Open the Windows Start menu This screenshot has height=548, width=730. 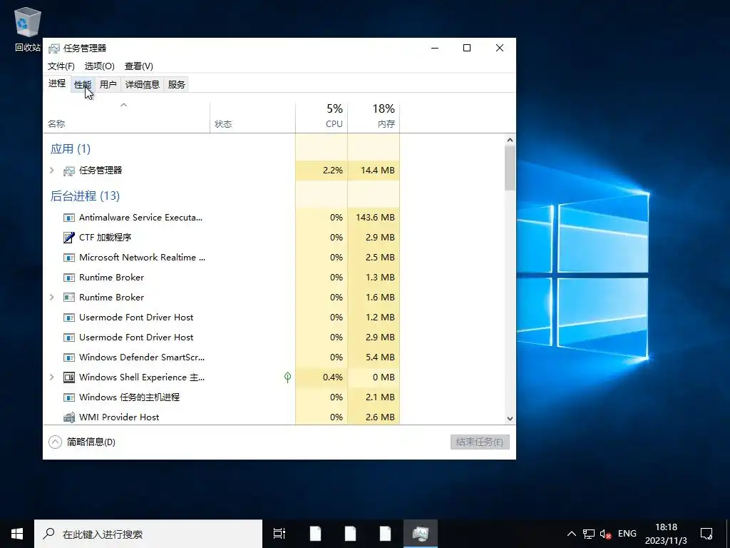(x=17, y=534)
